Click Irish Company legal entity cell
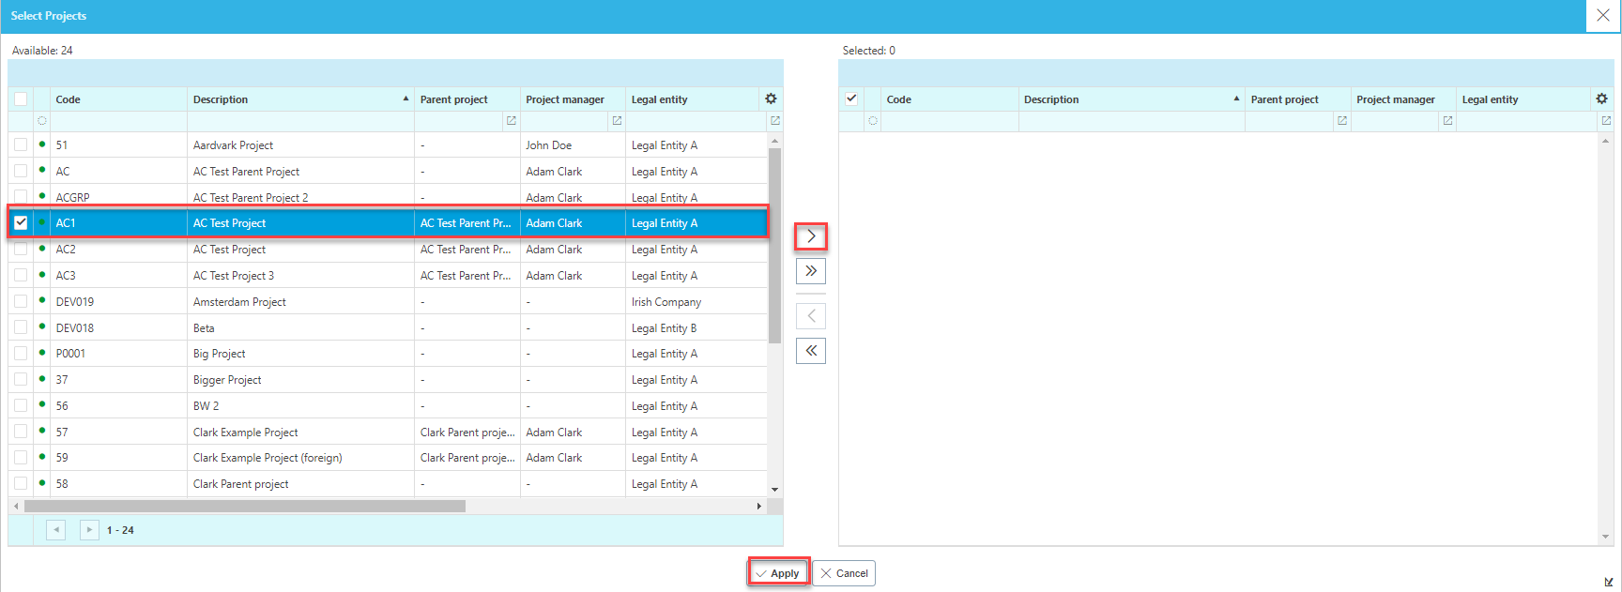 (x=696, y=302)
